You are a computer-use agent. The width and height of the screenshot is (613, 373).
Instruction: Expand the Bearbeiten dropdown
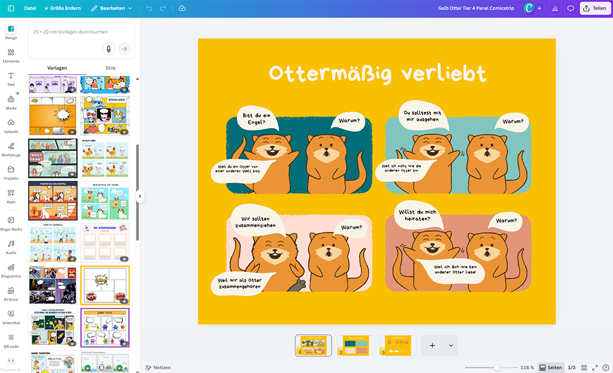tap(112, 8)
